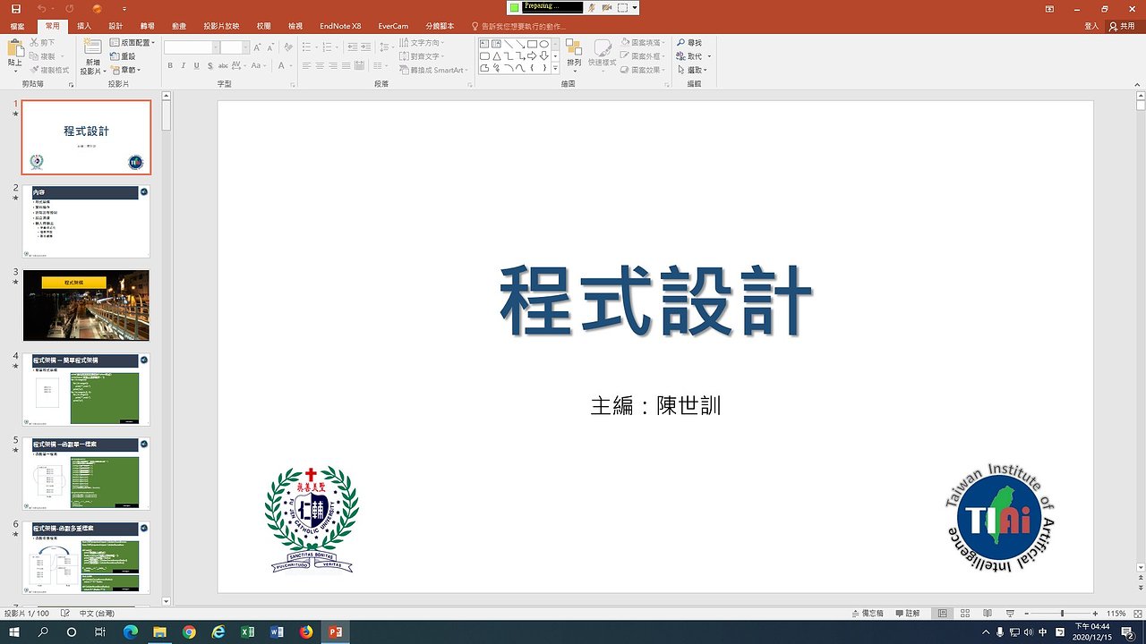Click 登入 (Sign in) link
Viewport: 1146px width, 644px height.
coord(1091,26)
